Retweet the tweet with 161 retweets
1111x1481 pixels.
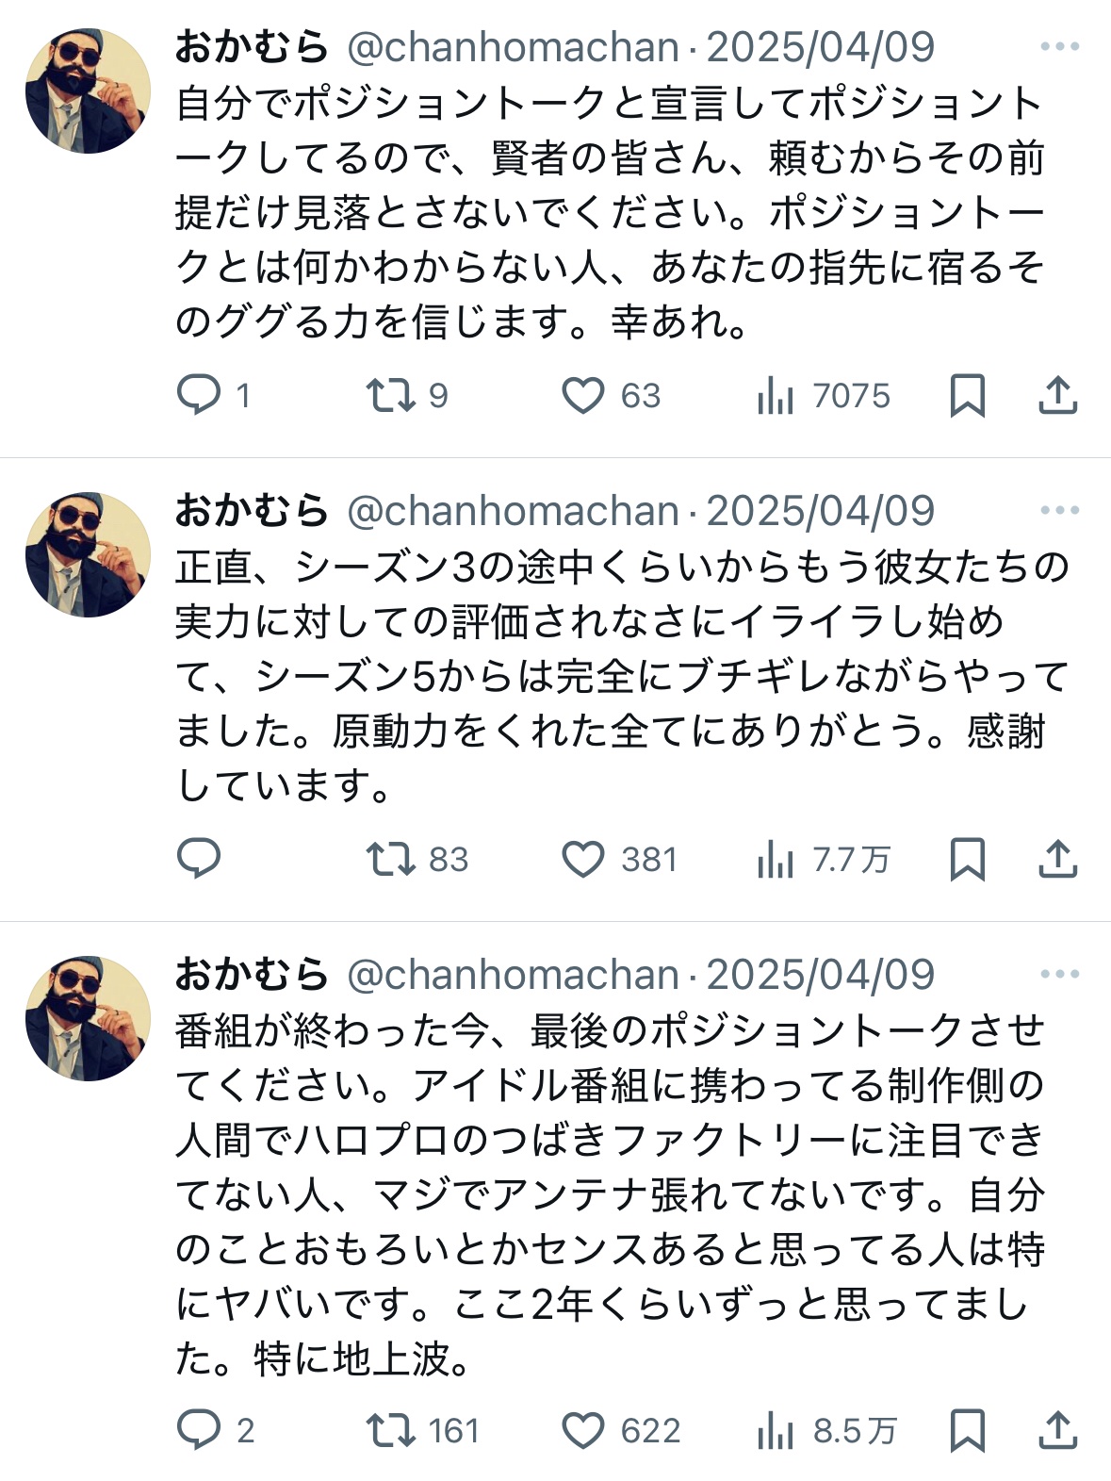click(x=391, y=1430)
